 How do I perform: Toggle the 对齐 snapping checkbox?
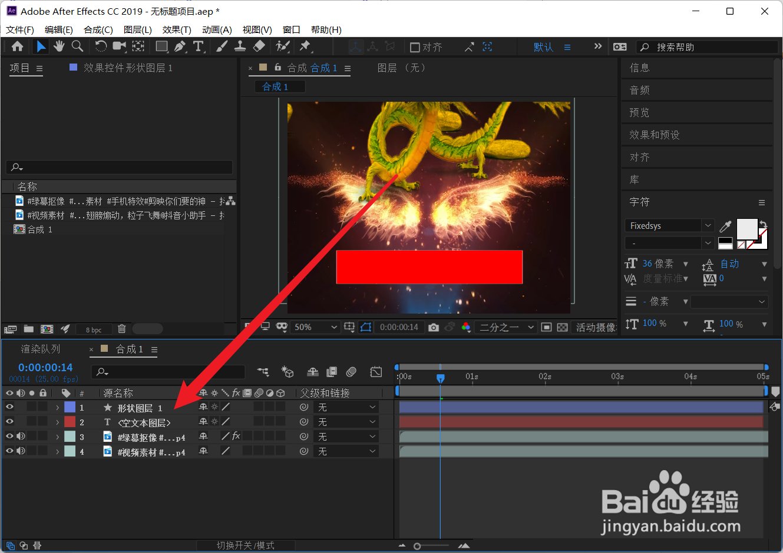point(415,47)
